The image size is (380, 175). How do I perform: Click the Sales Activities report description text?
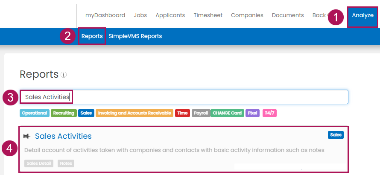174,150
